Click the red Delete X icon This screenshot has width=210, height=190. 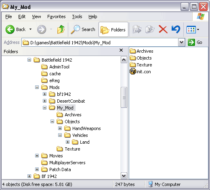[x=163, y=29]
